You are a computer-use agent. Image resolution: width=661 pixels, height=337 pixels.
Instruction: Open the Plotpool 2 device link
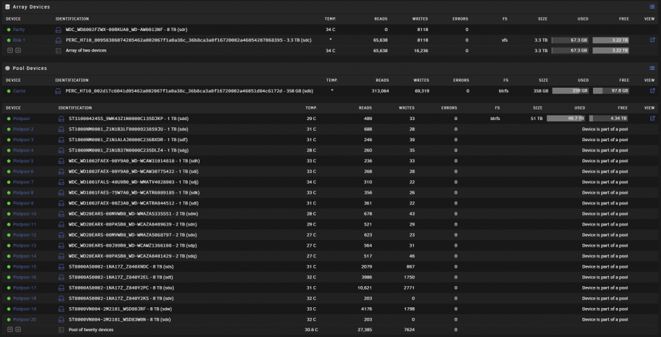click(x=23, y=129)
